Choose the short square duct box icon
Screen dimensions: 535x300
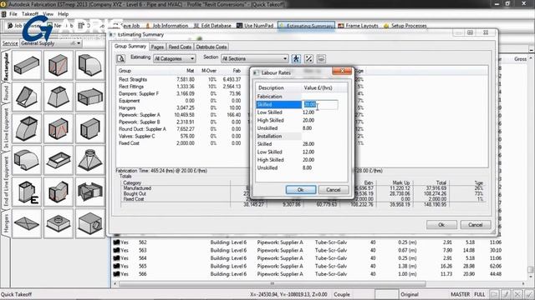tap(90, 128)
